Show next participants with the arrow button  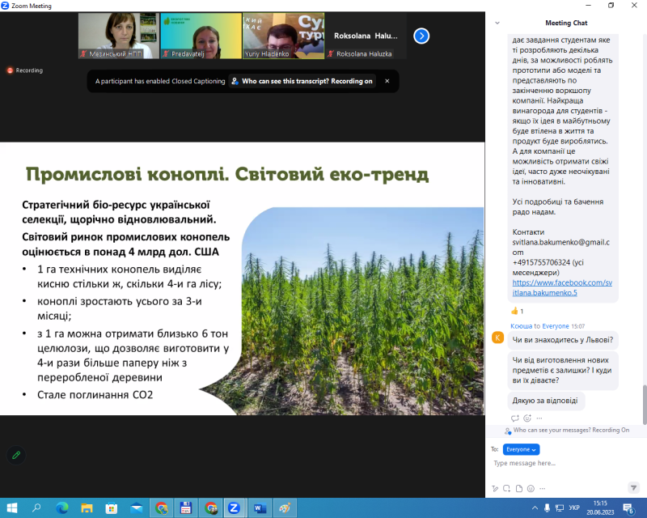421,36
